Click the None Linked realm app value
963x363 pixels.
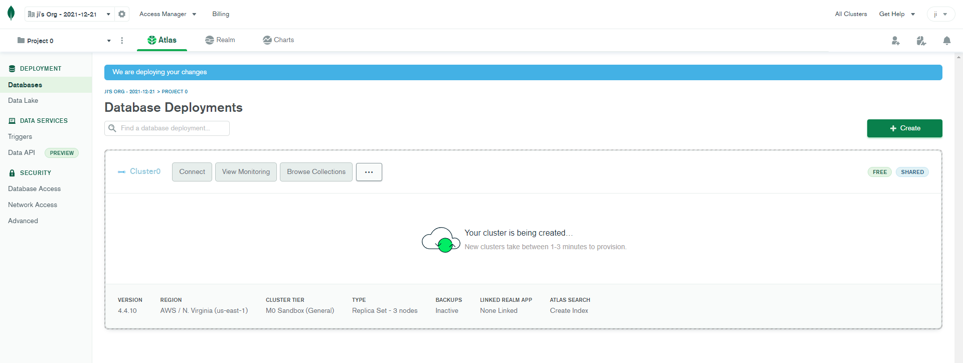(499, 311)
